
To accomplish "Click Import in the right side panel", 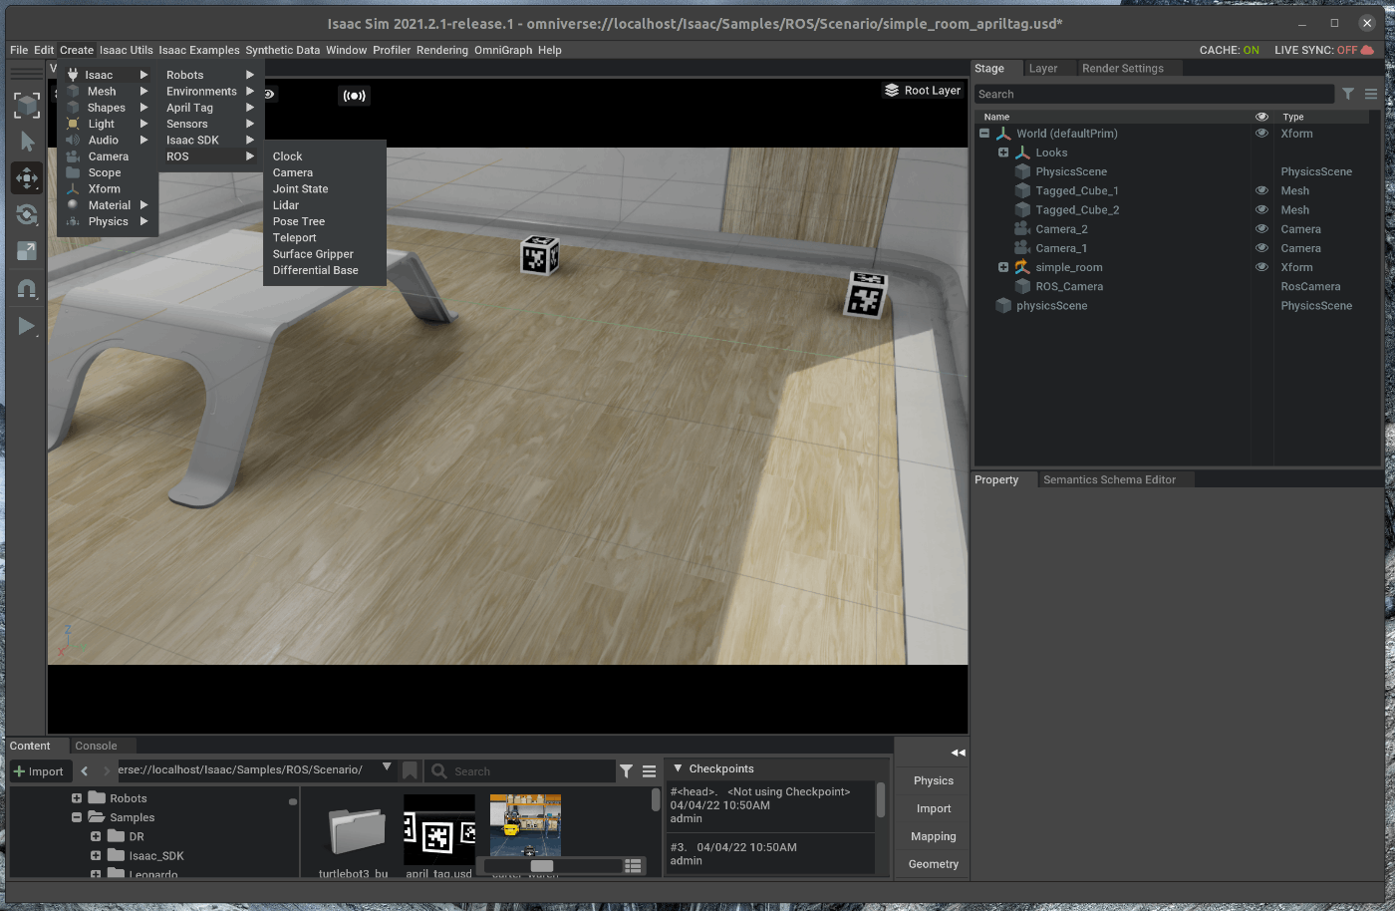I will (934, 808).
